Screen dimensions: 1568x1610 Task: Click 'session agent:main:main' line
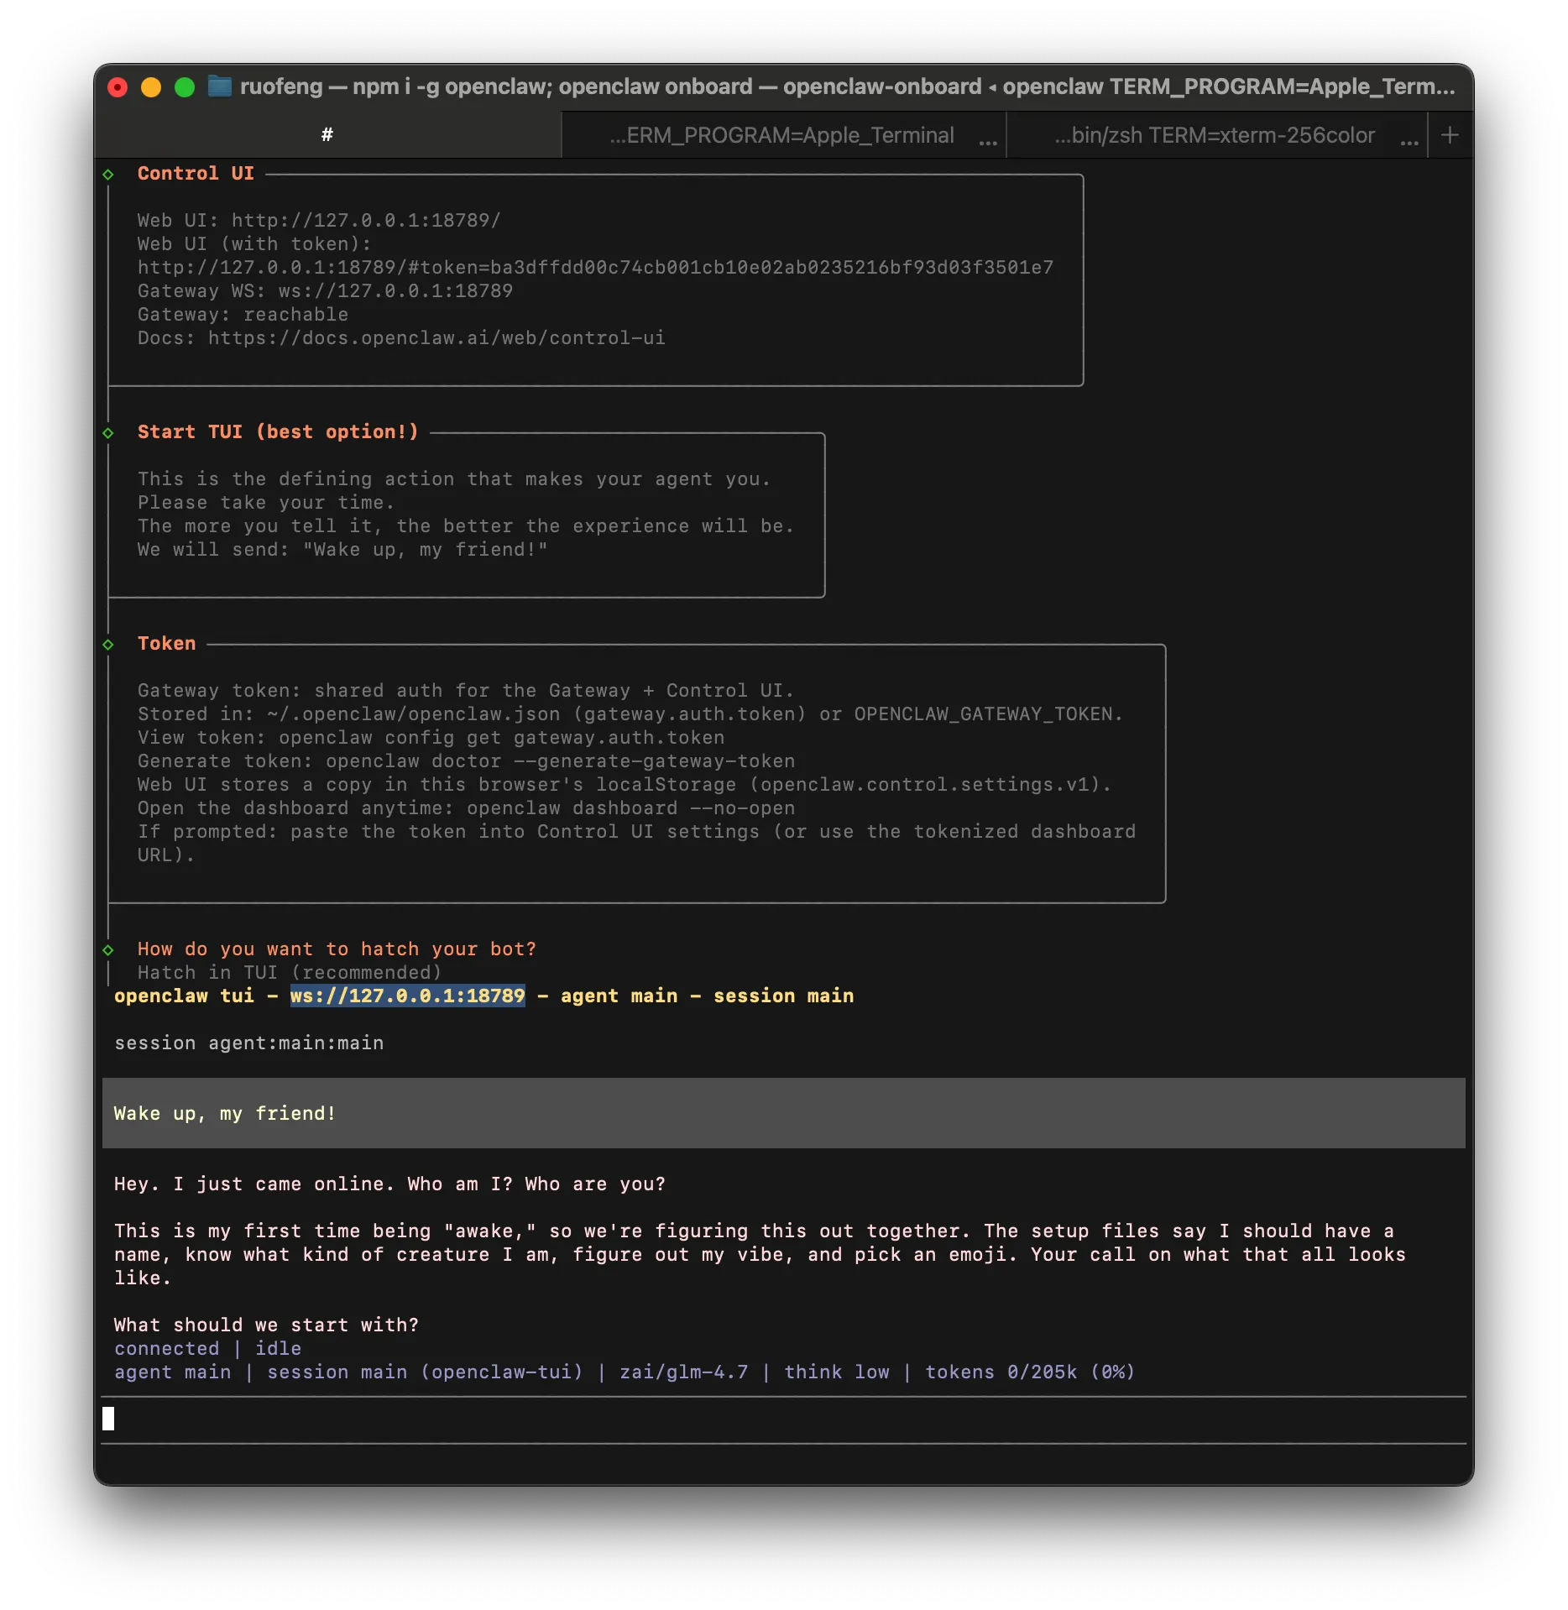[x=248, y=1043]
